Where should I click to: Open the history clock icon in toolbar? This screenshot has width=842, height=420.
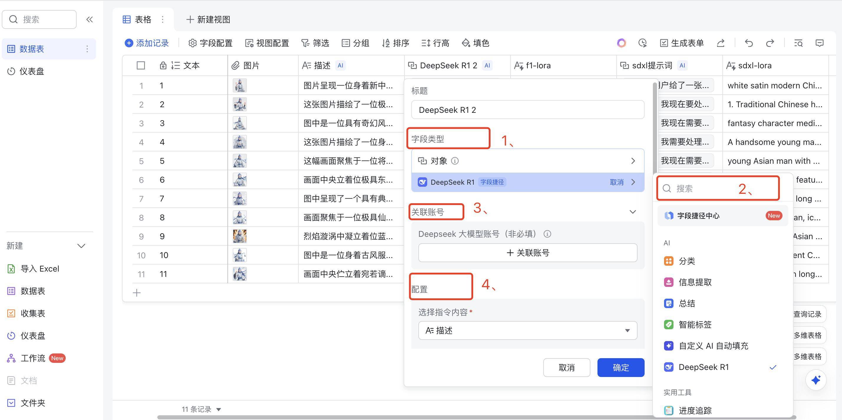(x=643, y=43)
